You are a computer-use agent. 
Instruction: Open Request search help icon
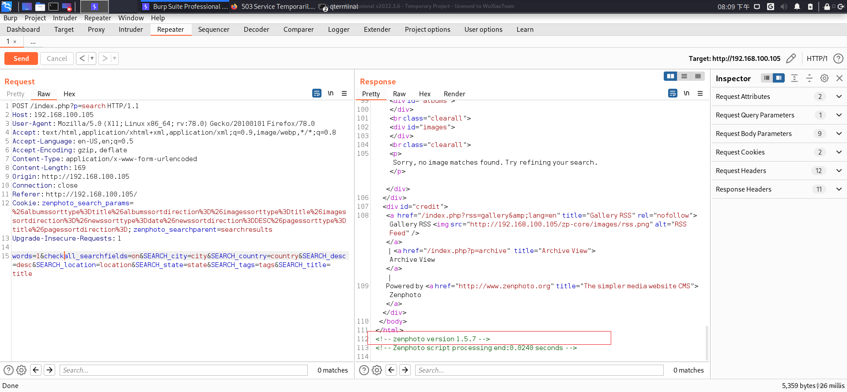[8, 370]
